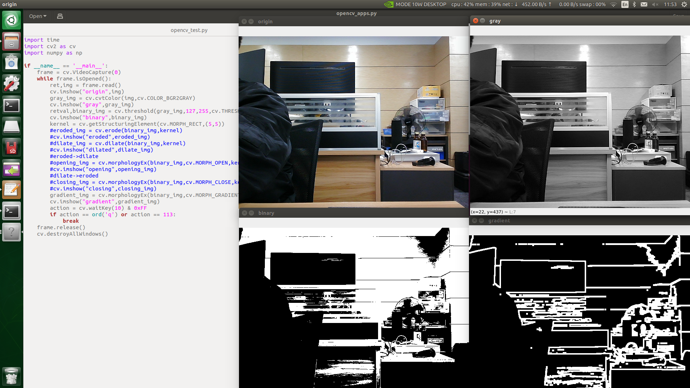This screenshot has height=388, width=690.
Task: Click the muted volume indicator
Action: click(x=655, y=4)
